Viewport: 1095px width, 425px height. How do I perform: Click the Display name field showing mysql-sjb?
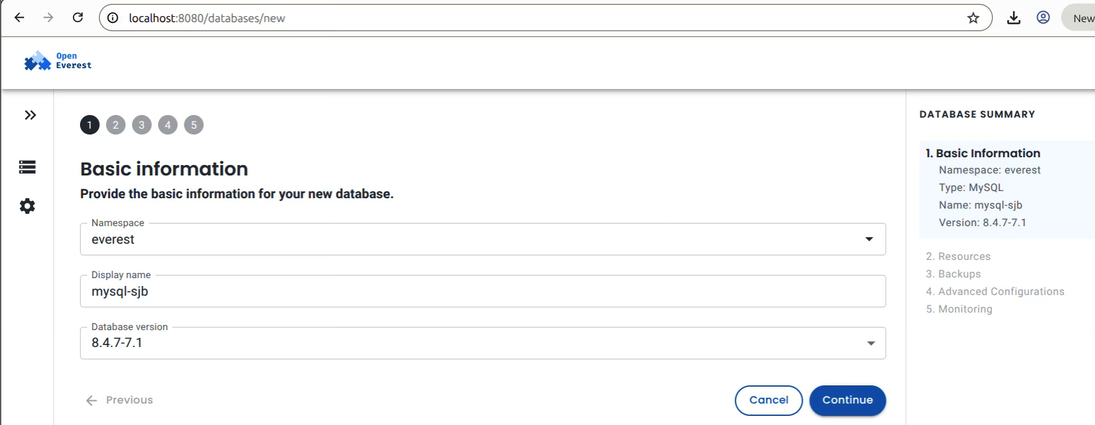(482, 291)
